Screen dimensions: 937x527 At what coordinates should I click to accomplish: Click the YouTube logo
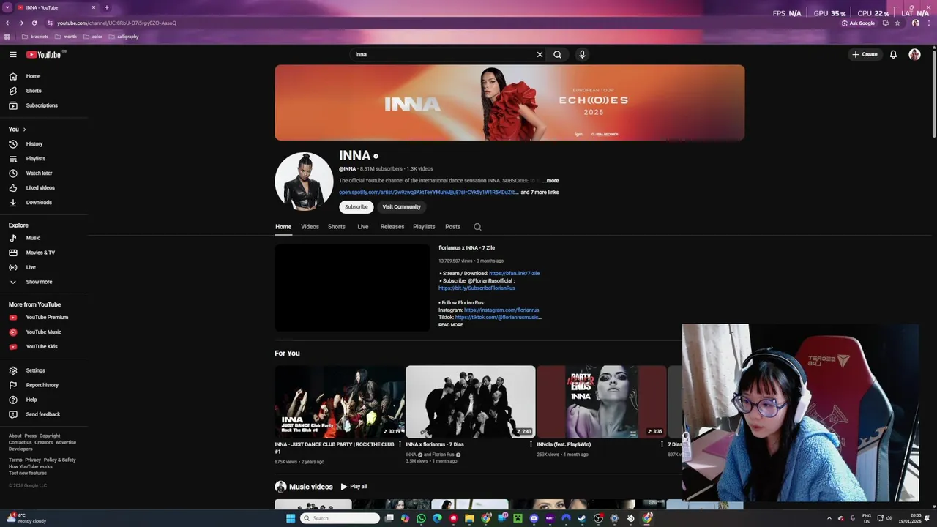pos(44,54)
